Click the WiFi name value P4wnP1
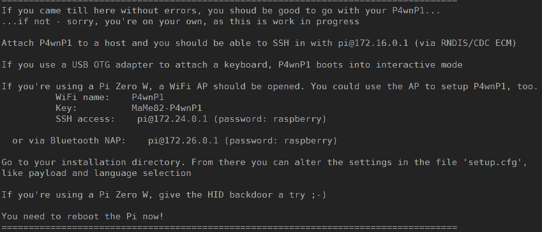542x232 pixels. point(148,98)
